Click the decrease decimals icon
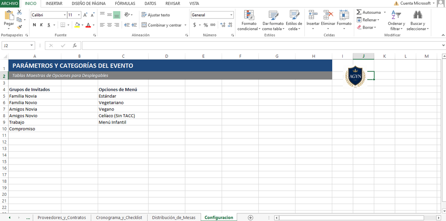 (230, 25)
